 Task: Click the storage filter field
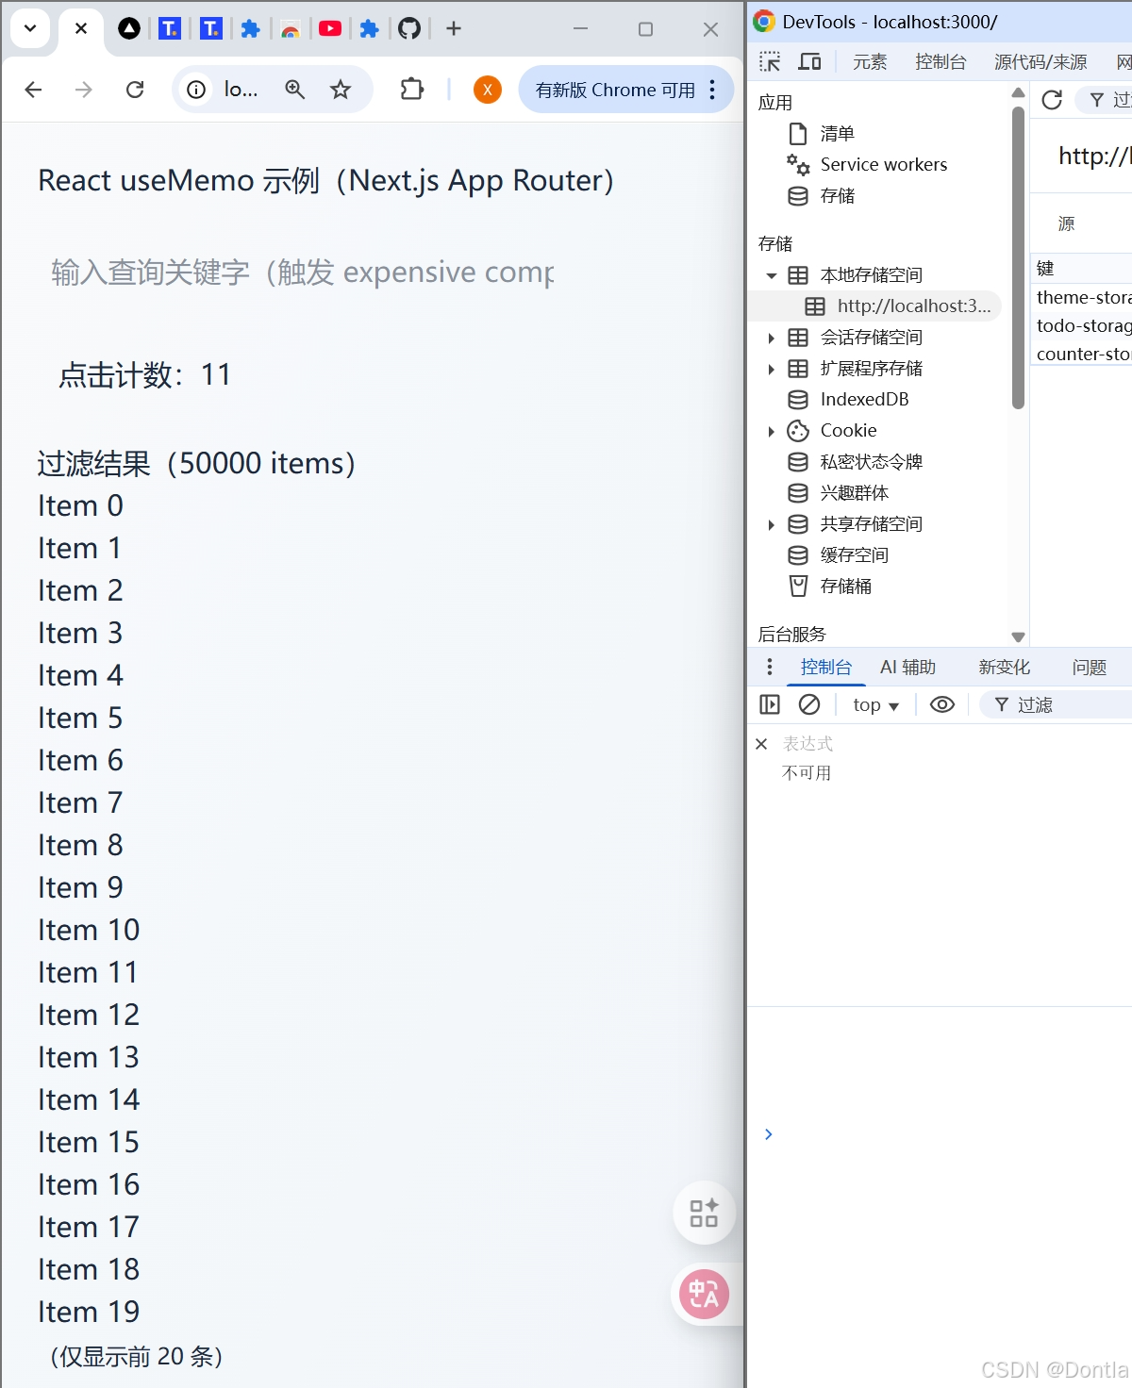(x=1106, y=100)
